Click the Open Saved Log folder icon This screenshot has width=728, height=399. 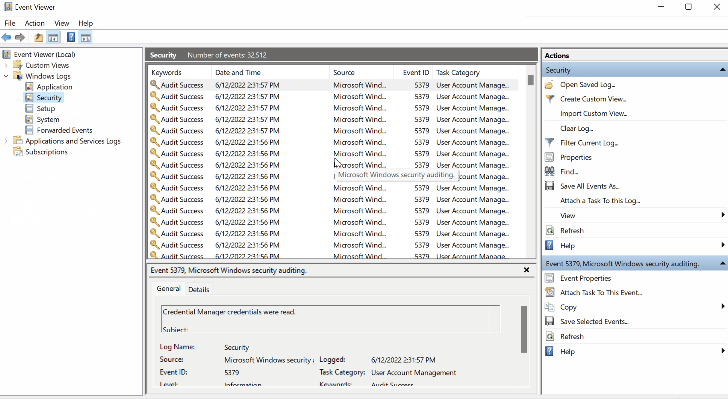[x=549, y=85]
